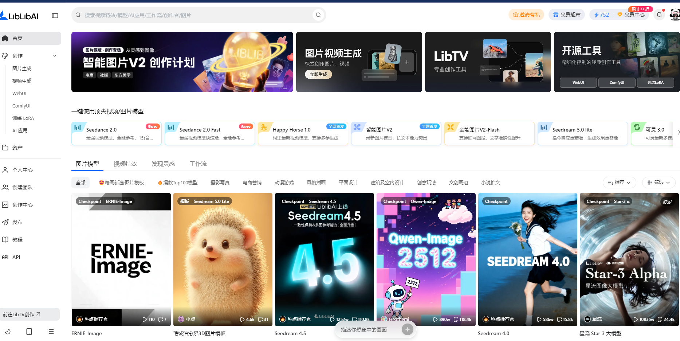Open ComfyUI in sidebar
Screen dimensions: 680x341
click(x=21, y=106)
